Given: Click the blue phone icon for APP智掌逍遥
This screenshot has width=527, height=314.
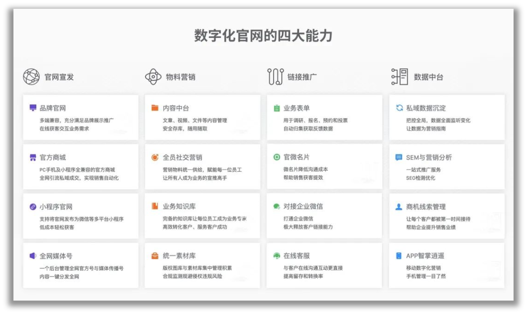Looking at the screenshot, I should [399, 256].
